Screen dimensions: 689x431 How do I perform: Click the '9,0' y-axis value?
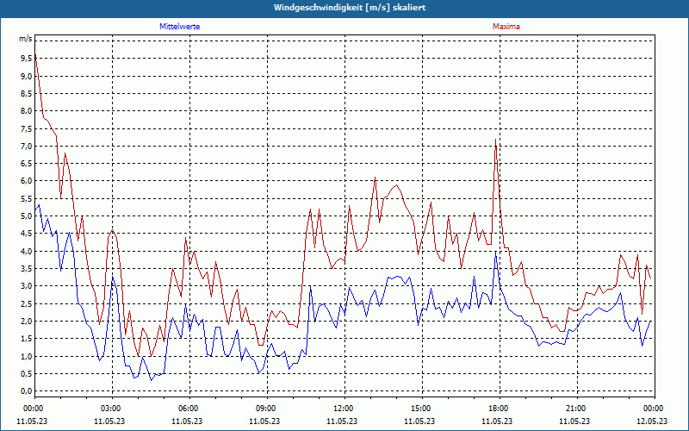tap(27, 76)
